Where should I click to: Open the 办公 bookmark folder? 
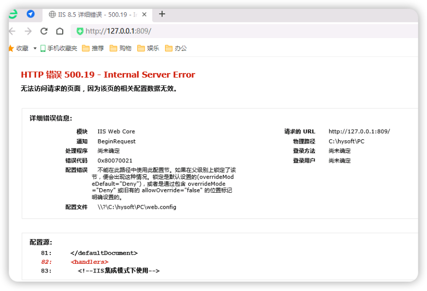point(176,48)
